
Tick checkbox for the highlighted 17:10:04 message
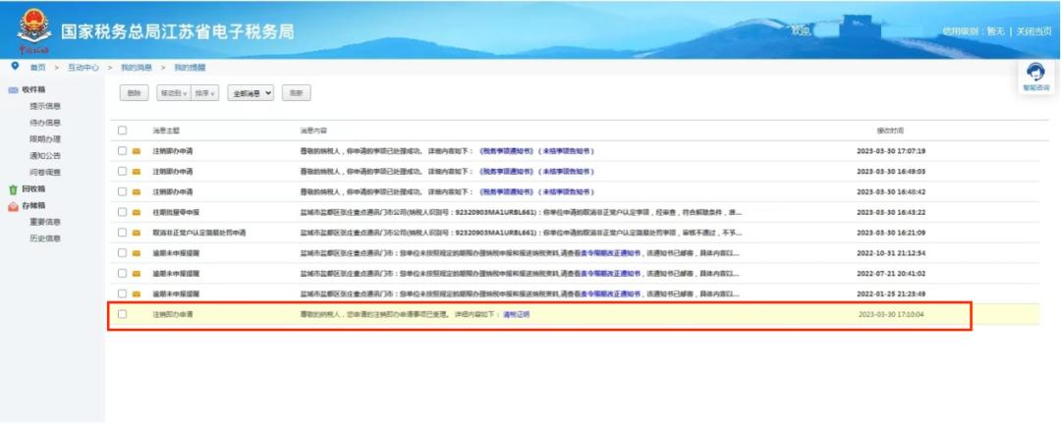click(x=122, y=313)
